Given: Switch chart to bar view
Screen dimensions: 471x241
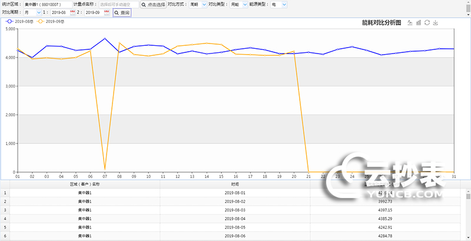Looking at the screenshot, I should pyautogui.click(x=419, y=23).
